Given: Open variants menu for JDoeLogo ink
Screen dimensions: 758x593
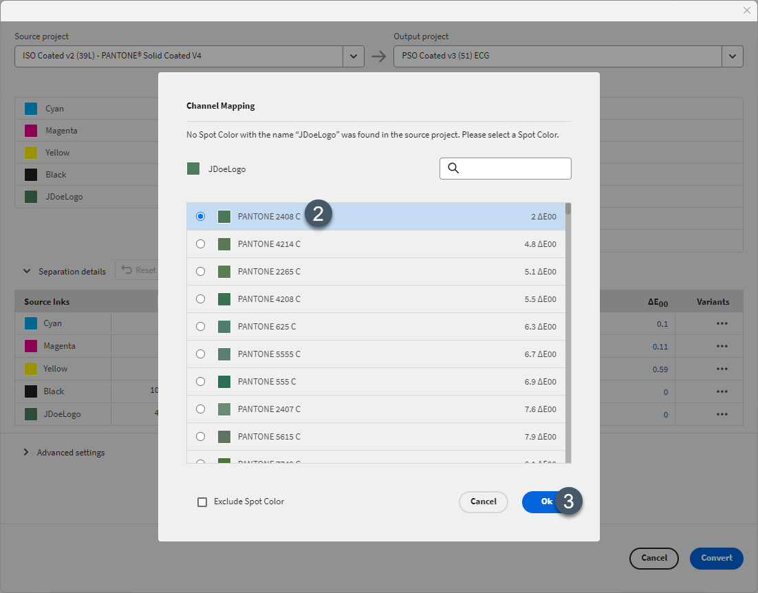Looking at the screenshot, I should (x=722, y=414).
